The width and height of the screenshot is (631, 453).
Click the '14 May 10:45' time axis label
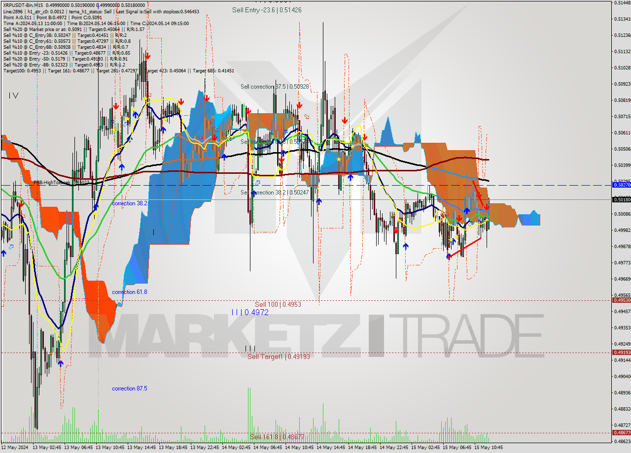click(299, 448)
